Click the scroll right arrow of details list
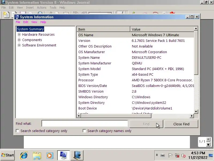The image size is (214, 161). 192,116
